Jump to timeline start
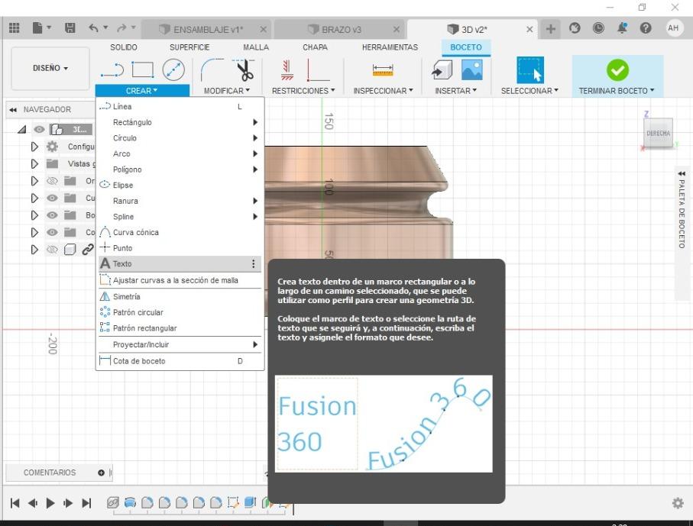The image size is (693, 526). (15, 503)
